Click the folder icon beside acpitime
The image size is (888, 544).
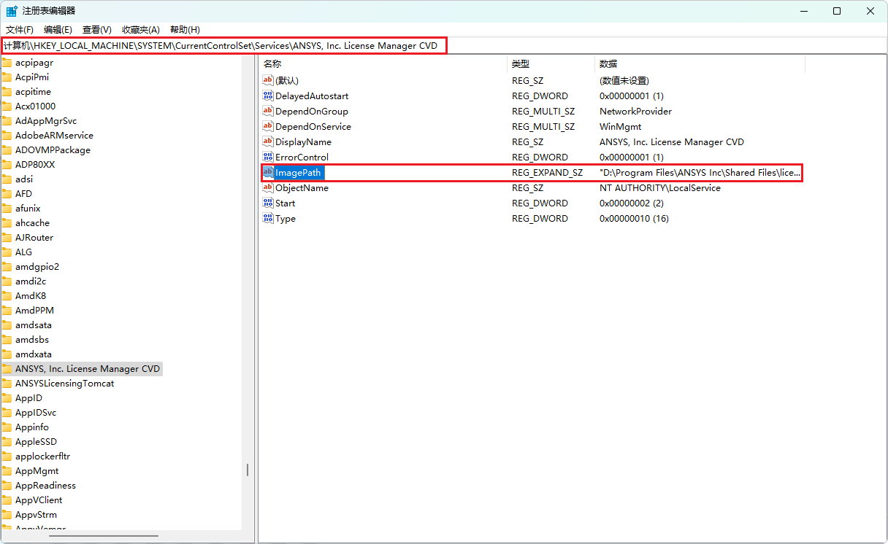point(7,92)
